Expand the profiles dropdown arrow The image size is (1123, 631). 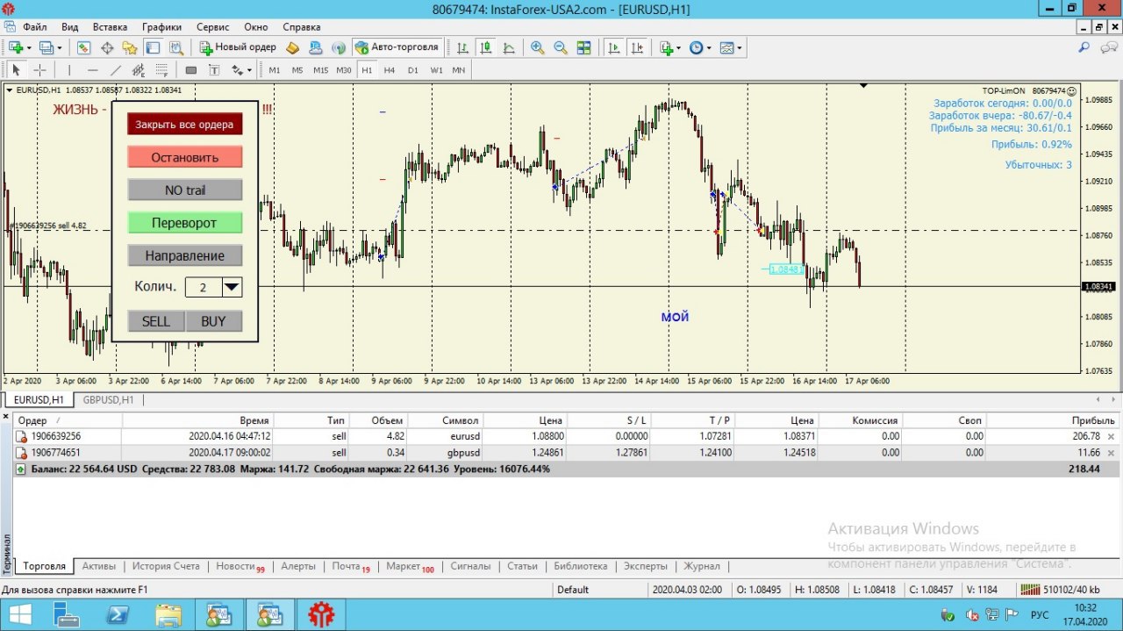click(x=59, y=47)
